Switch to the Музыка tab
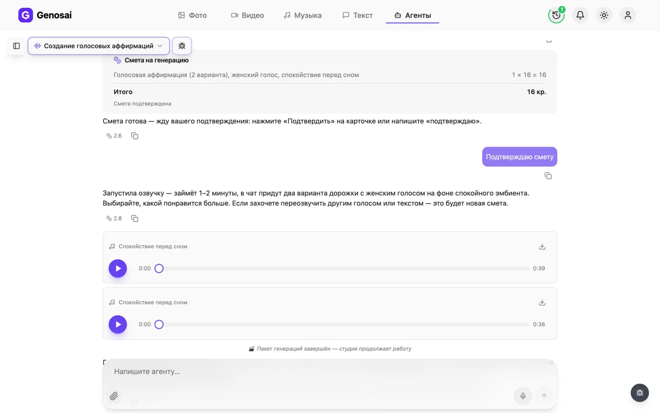Screen dimensions: 660x413 click(x=303, y=15)
